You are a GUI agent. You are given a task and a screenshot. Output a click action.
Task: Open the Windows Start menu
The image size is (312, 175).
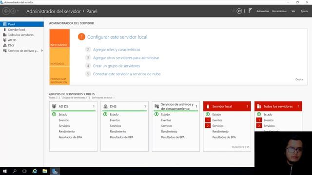click(x=5, y=171)
